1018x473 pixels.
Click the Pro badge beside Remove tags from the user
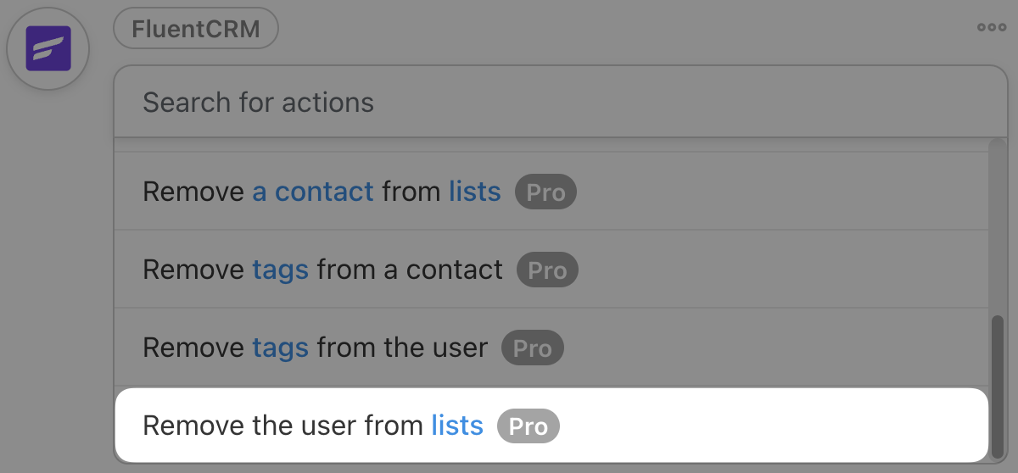[532, 348]
